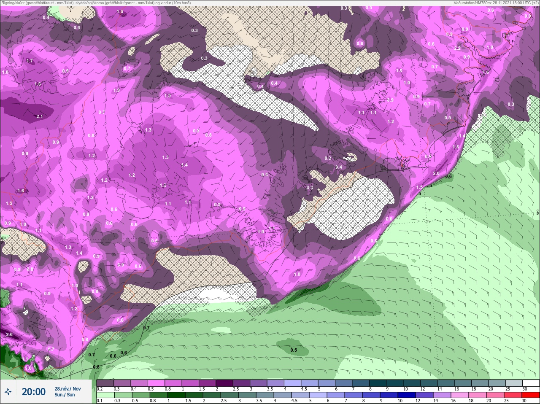
Task: Click the 20:00 forecast time label
Action: coord(34,392)
